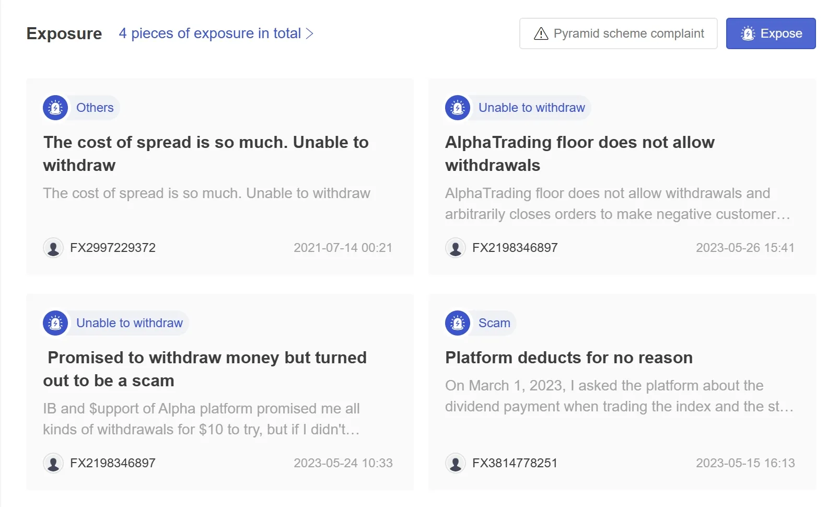Click description 'On March 1, 2023, I asked'
Screen dimensions: 839x507
coord(620,396)
